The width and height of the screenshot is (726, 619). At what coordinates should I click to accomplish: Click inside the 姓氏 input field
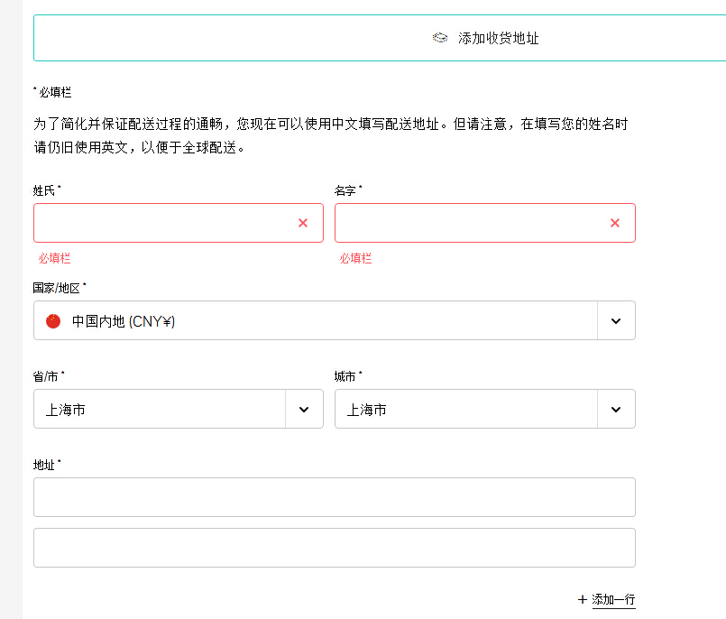tap(162, 223)
